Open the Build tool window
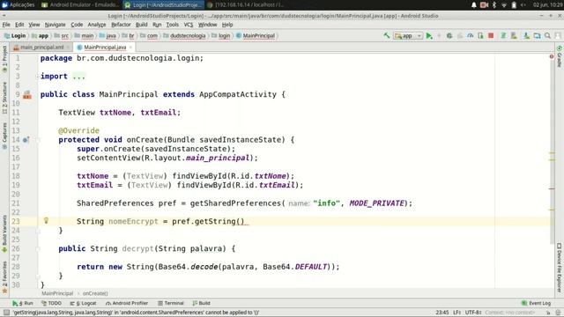The image size is (564, 317). pyautogui.click(x=202, y=303)
